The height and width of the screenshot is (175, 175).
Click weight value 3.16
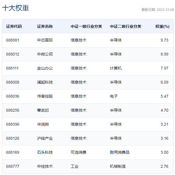pos(164,139)
